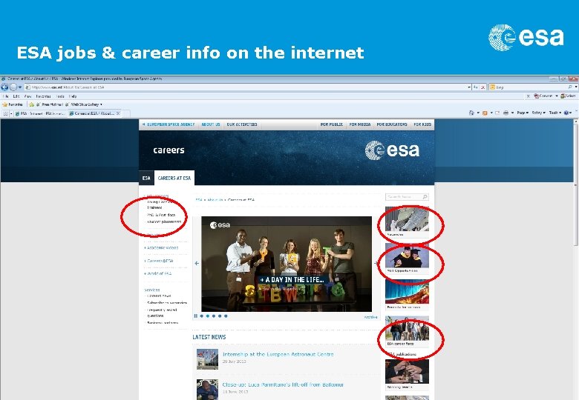The height and width of the screenshot is (400, 579).
Task: Click the Select toolbar button
Action: [x=569, y=96]
